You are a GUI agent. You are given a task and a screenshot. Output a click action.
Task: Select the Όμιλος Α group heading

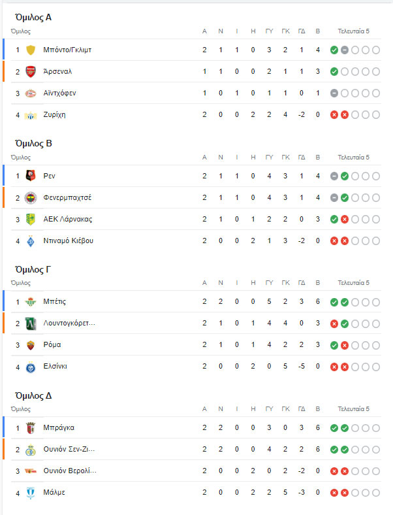[x=33, y=17]
